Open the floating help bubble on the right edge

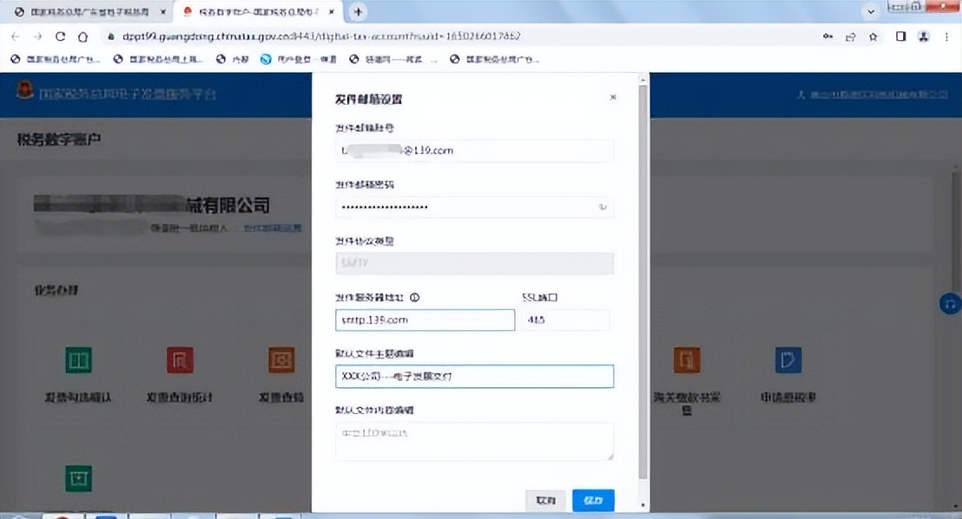coord(949,305)
